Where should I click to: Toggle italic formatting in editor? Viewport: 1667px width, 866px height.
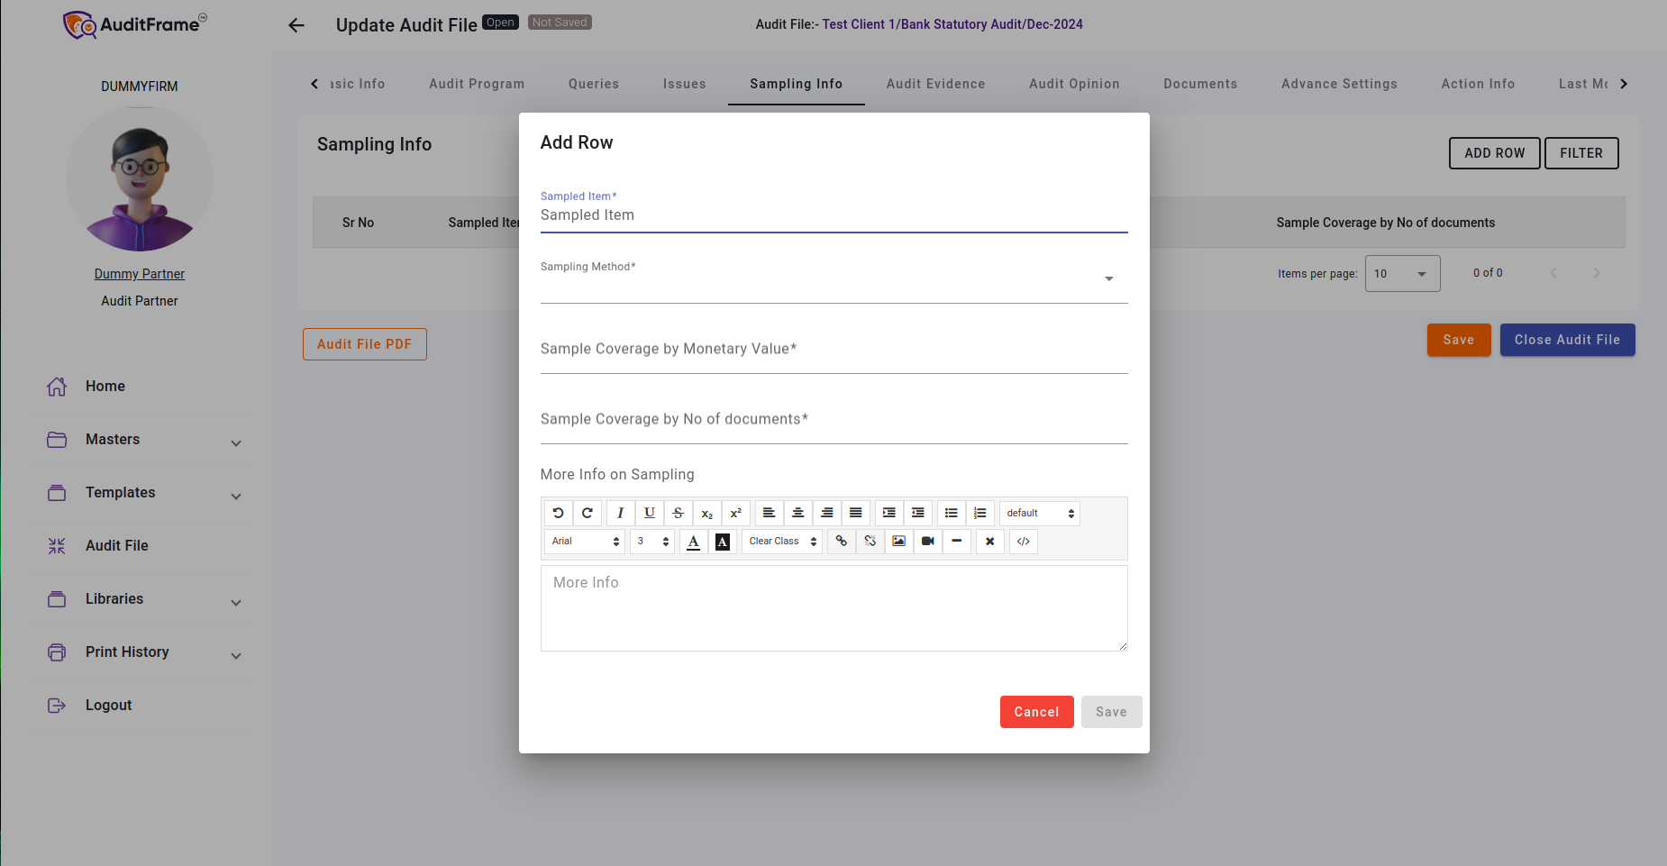(620, 513)
